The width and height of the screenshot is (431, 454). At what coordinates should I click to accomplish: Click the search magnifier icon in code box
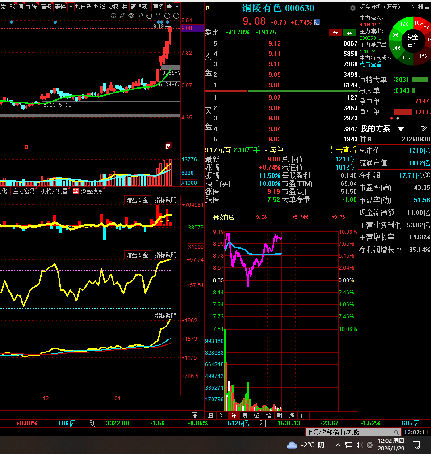(396, 432)
